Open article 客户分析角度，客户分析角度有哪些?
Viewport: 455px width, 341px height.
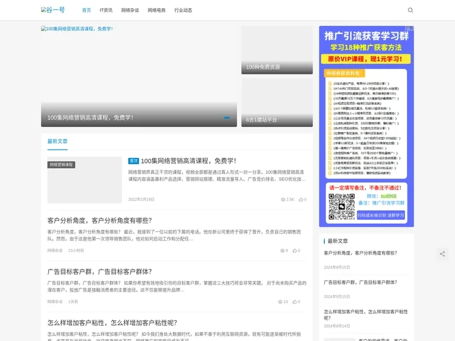[x=100, y=220]
